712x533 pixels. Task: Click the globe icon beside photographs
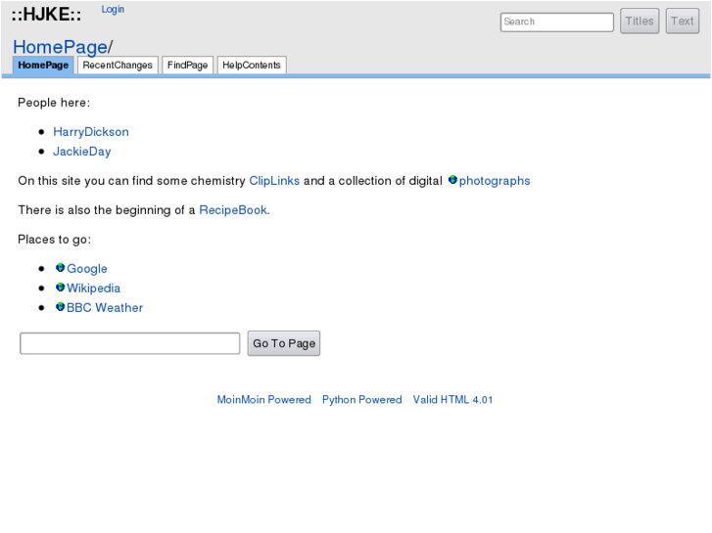pyautogui.click(x=452, y=180)
